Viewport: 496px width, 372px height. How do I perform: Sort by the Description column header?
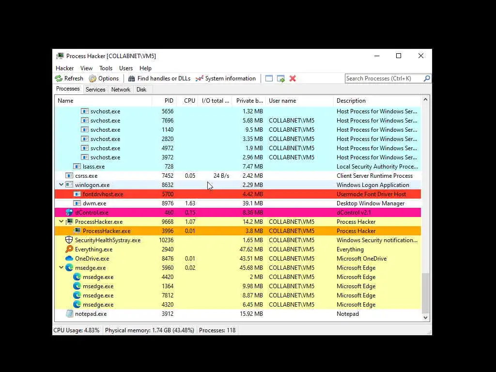pyautogui.click(x=377, y=101)
